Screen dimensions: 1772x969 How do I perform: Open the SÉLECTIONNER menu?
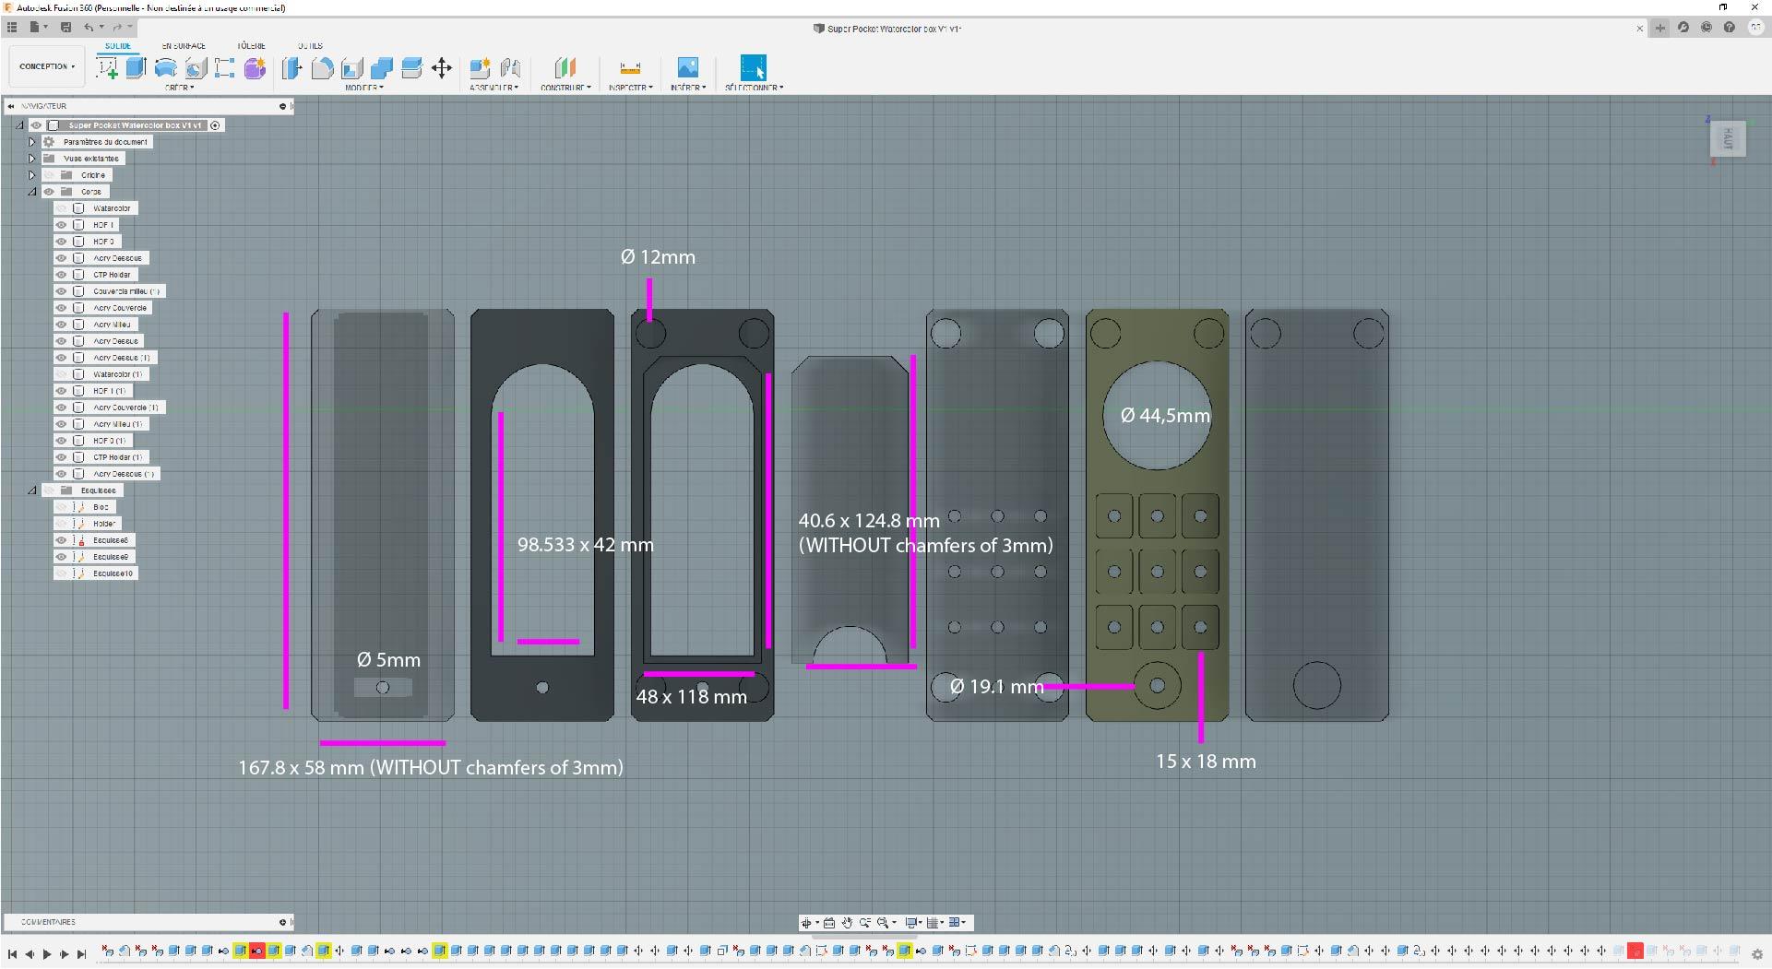click(755, 88)
